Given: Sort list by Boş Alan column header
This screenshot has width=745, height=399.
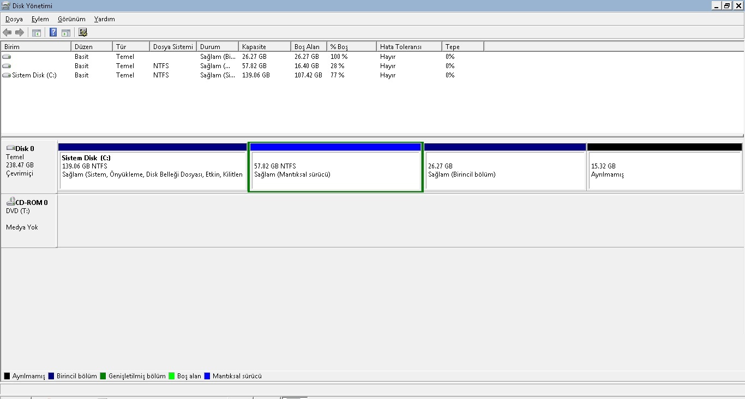Looking at the screenshot, I should (309, 47).
